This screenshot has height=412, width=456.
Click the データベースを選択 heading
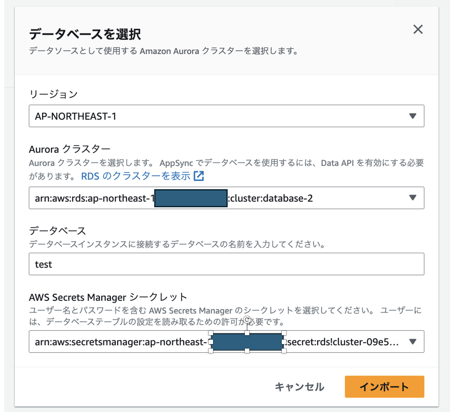coord(85,34)
